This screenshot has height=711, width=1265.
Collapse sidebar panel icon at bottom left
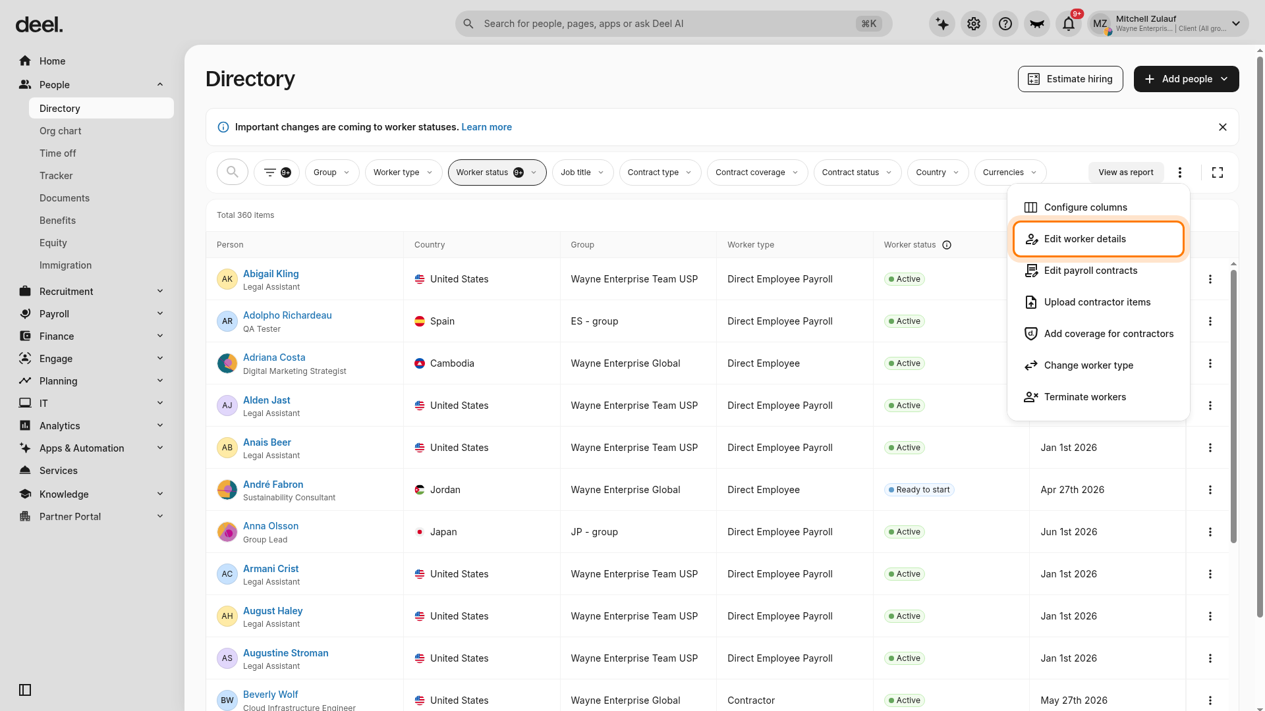pos(25,690)
